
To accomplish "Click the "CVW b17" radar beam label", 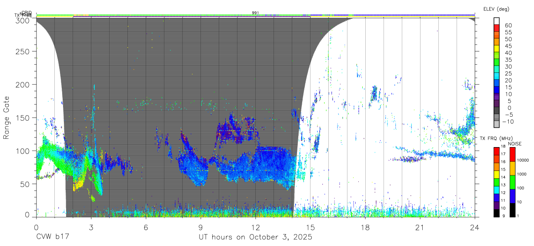I will [x=52, y=237].
